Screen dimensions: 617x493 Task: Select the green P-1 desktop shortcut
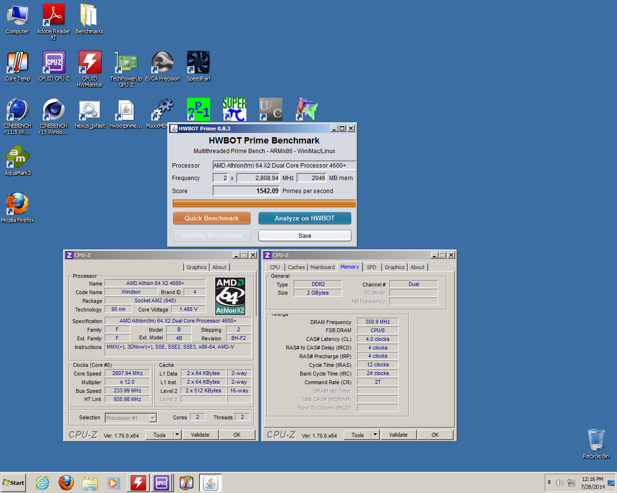(198, 109)
